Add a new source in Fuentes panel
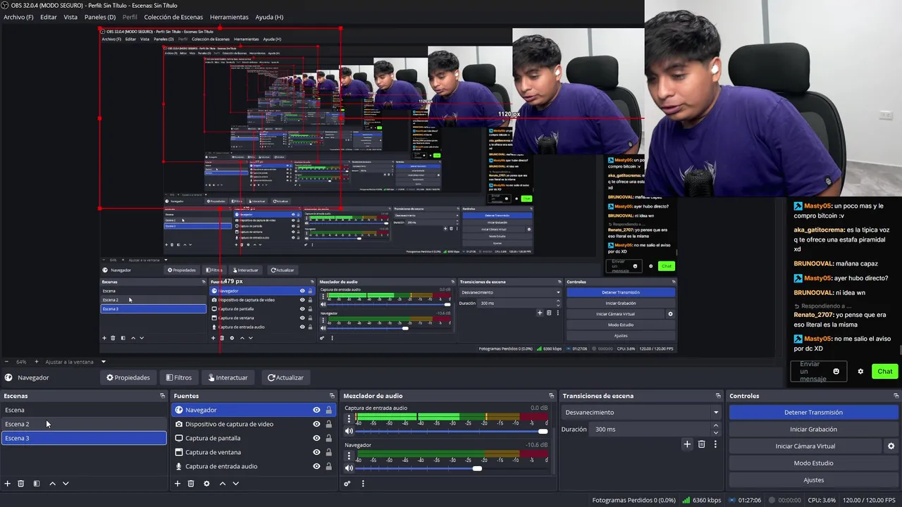Image resolution: width=902 pixels, height=507 pixels. (178, 484)
